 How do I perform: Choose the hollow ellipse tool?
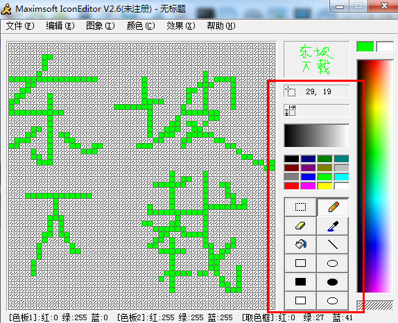(333, 263)
